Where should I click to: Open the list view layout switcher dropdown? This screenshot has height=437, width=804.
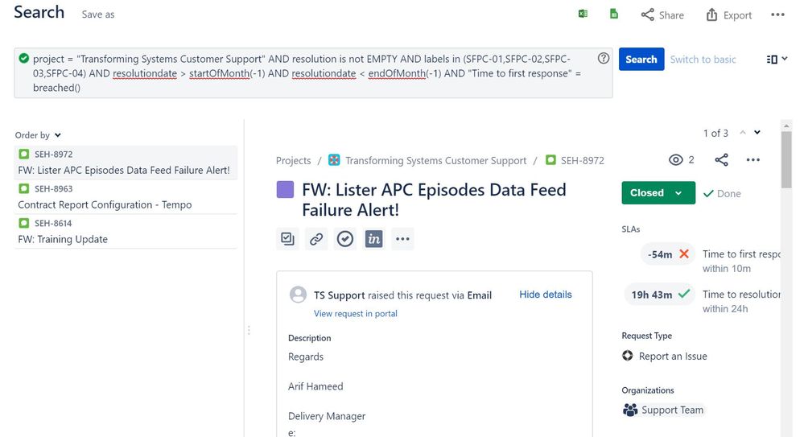coord(777,59)
